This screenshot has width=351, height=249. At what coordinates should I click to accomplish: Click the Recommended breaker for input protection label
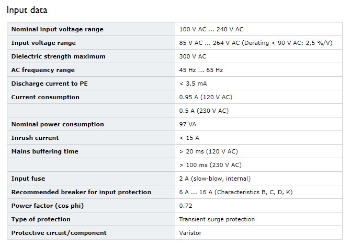(x=81, y=192)
